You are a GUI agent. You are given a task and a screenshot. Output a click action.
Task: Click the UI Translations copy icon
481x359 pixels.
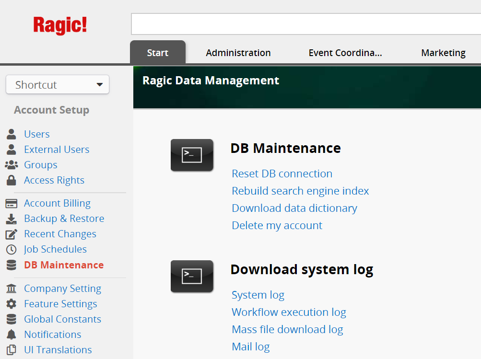pyautogui.click(x=12, y=350)
